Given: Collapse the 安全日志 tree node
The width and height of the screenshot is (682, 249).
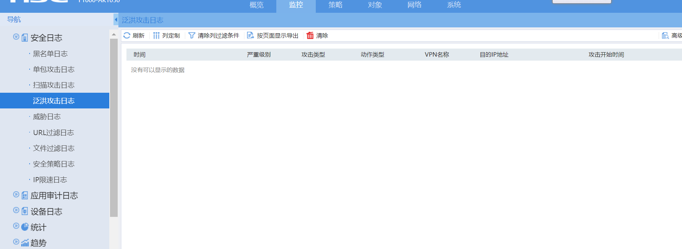Looking at the screenshot, I should (16, 37).
